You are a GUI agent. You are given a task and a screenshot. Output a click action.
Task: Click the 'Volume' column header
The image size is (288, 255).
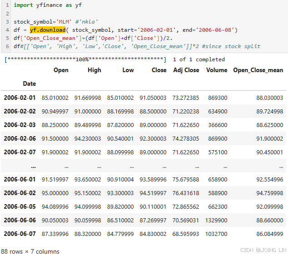tap(217, 70)
